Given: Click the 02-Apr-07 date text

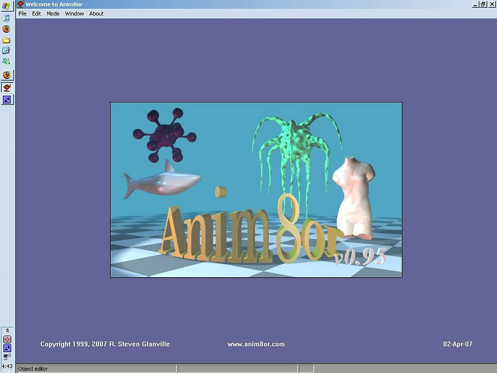Looking at the screenshot, I should pyautogui.click(x=458, y=344).
